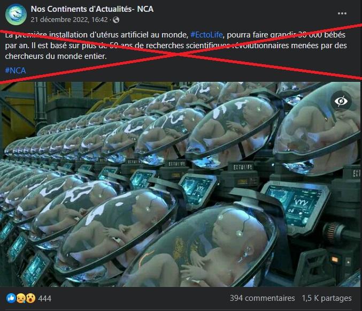Click the wow face reaction icon

point(30,298)
